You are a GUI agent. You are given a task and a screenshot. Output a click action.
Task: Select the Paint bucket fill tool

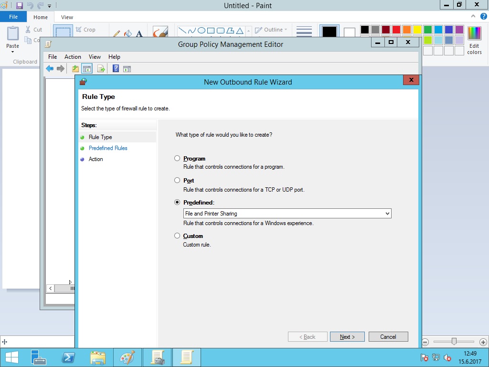click(128, 34)
